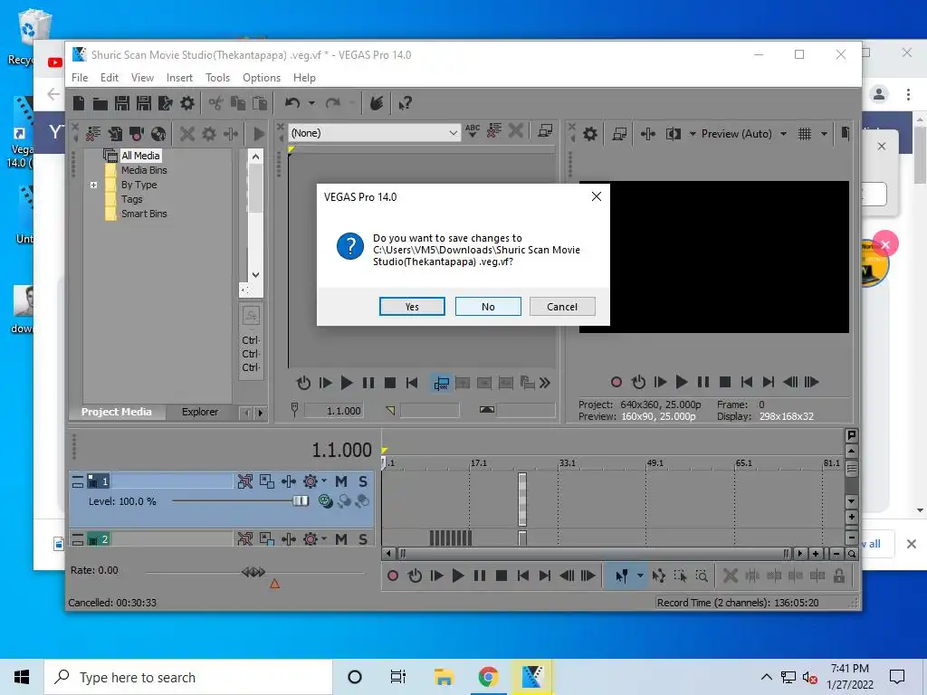The height and width of the screenshot is (695, 927).
Task: Select All Media in project tree
Action: pyautogui.click(x=140, y=156)
